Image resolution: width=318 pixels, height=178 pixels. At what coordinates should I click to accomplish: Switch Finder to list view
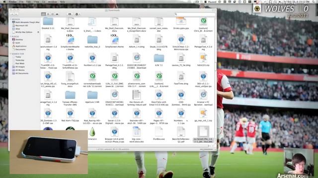coord(48,14)
